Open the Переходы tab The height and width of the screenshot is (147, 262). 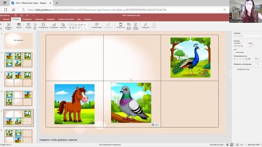[x=39, y=19]
